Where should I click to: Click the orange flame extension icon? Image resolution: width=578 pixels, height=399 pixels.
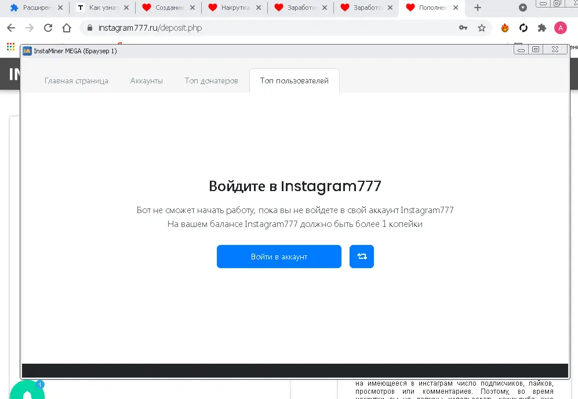(505, 28)
